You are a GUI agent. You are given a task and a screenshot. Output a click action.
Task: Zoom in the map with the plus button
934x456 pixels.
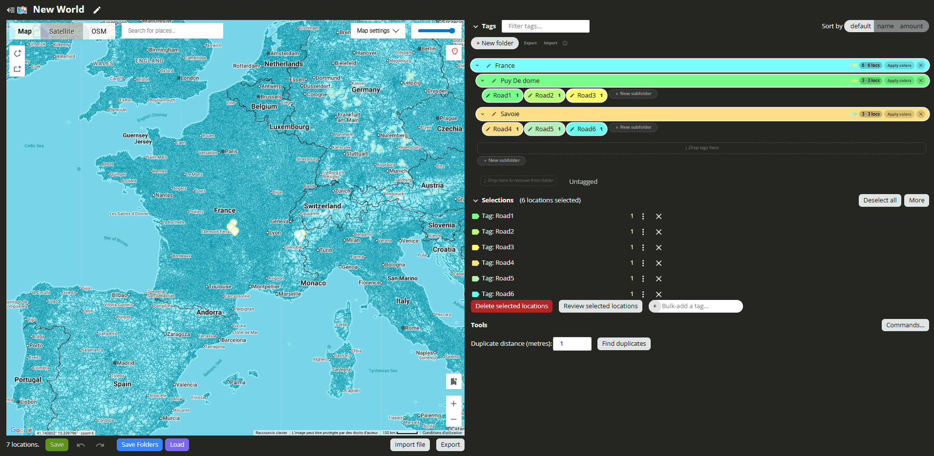tap(454, 404)
